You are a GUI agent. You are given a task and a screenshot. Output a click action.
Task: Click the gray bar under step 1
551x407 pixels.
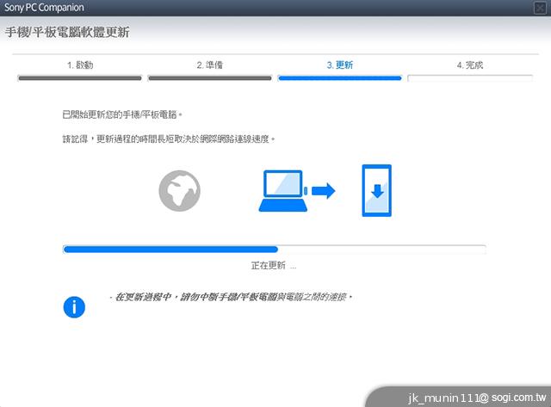point(79,78)
